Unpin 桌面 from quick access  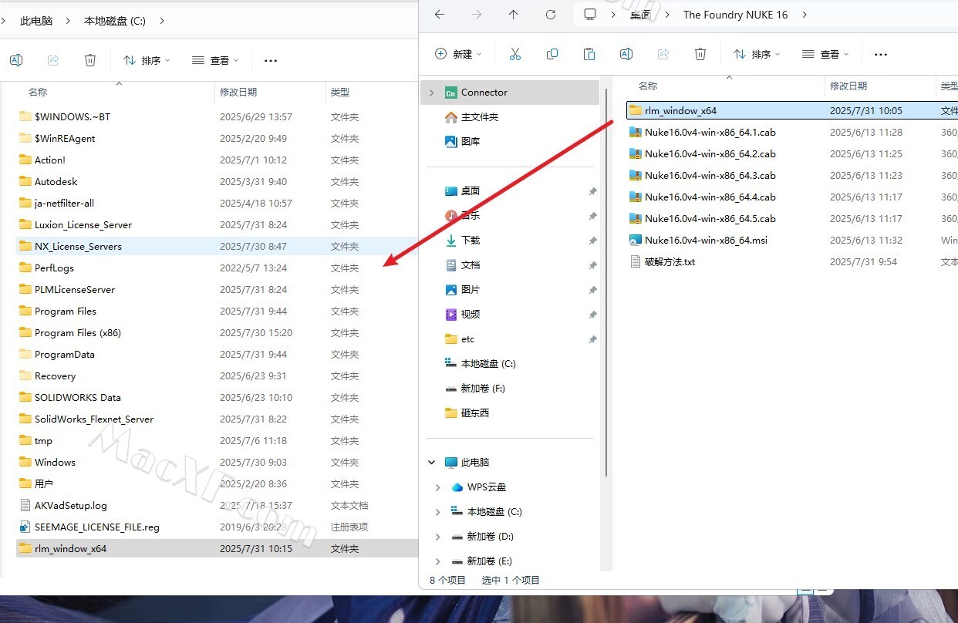592,191
